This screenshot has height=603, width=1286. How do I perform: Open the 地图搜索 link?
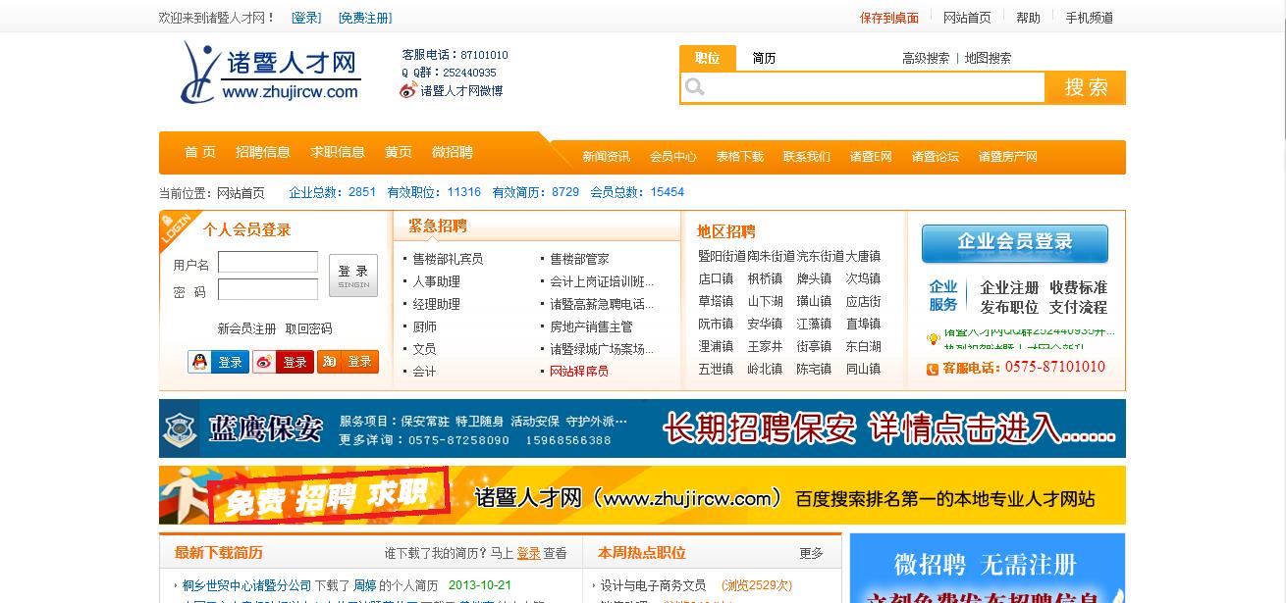(x=988, y=58)
